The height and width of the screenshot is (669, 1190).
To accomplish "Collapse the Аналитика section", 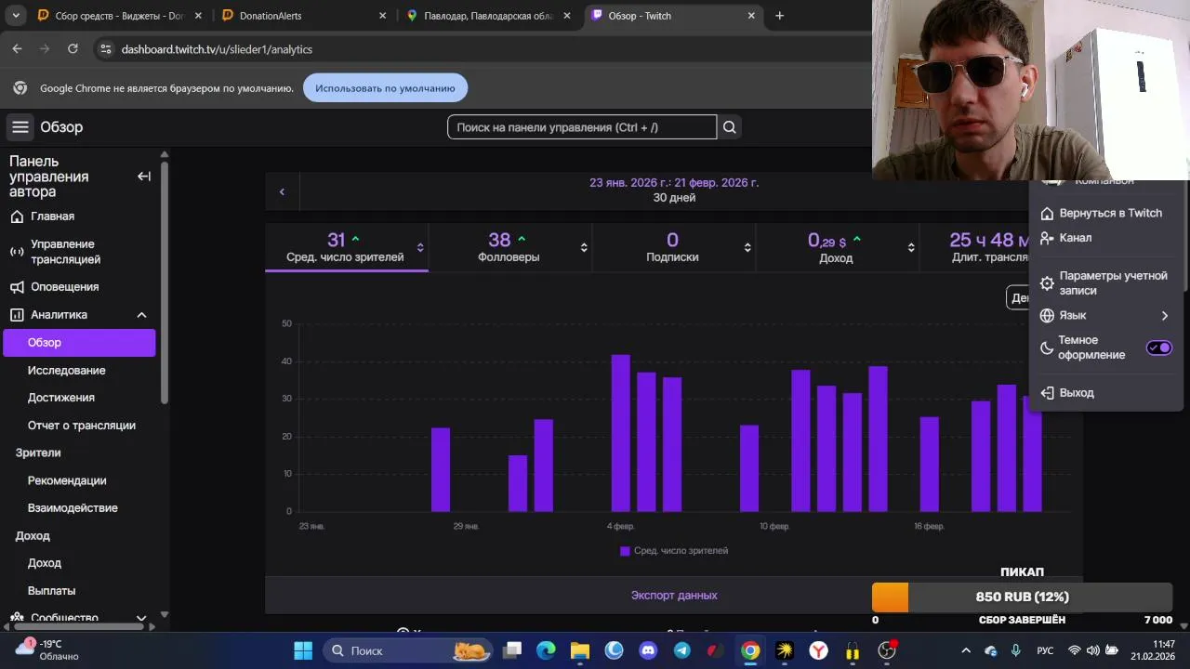I will tap(141, 315).
